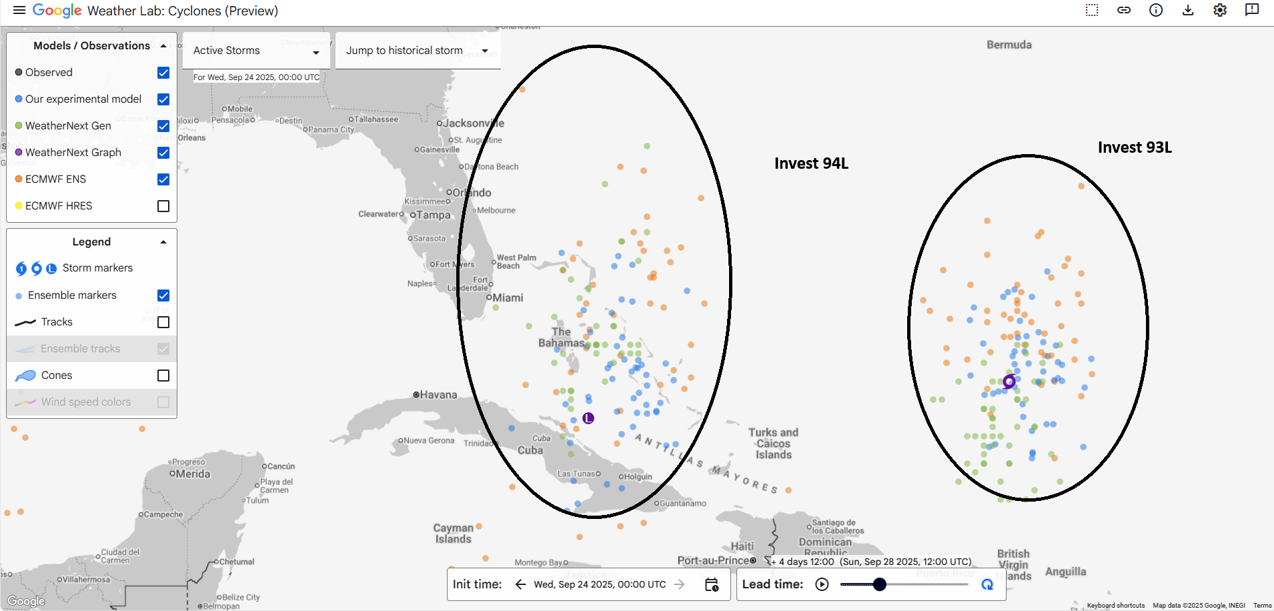Open the info icon in header
Screen dimensions: 1274x611
(x=1156, y=10)
